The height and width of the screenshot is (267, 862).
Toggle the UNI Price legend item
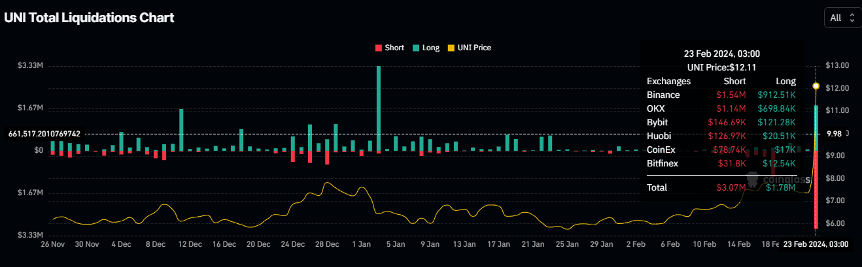coord(469,48)
